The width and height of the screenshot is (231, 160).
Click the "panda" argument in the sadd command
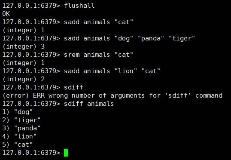coord(151,39)
